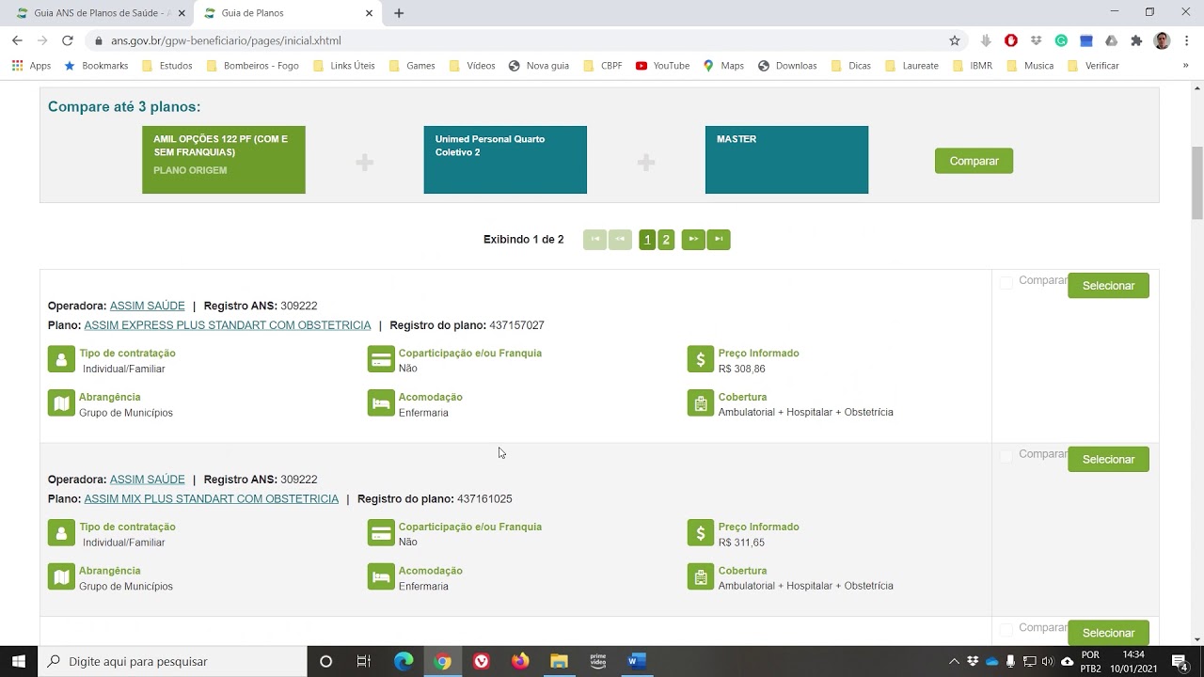Open the Maps bookmark

[723, 66]
